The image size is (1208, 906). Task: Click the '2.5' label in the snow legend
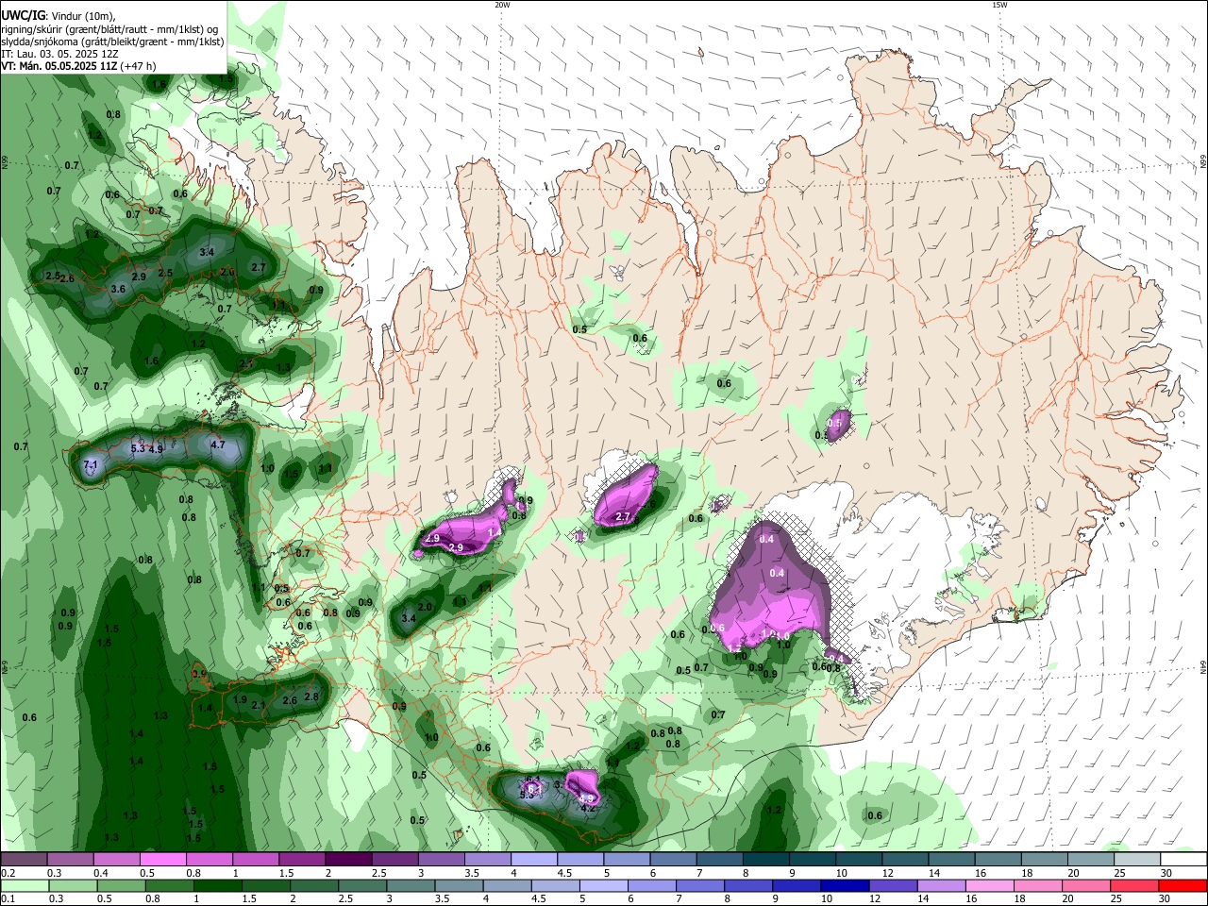378,873
